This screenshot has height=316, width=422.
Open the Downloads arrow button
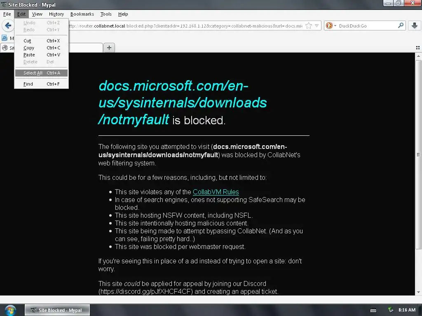[415, 26]
